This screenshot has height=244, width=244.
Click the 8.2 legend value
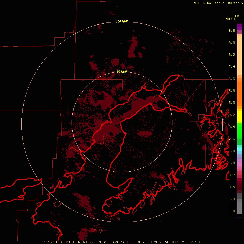click(x=232, y=54)
